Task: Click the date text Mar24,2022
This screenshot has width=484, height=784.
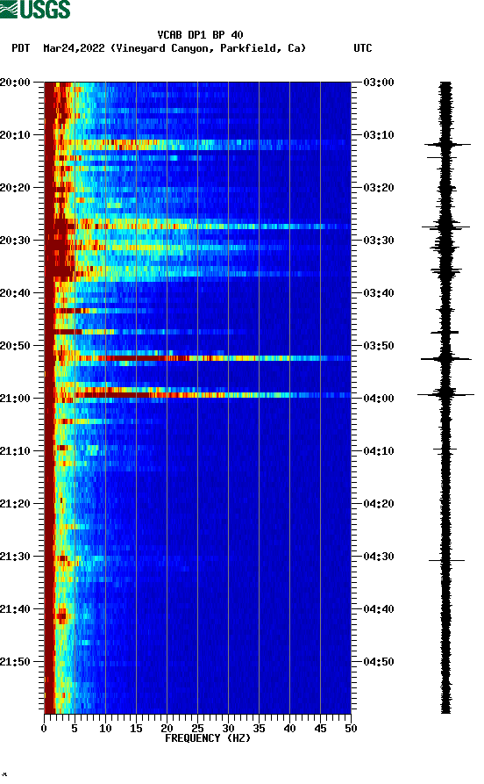Action: (74, 48)
